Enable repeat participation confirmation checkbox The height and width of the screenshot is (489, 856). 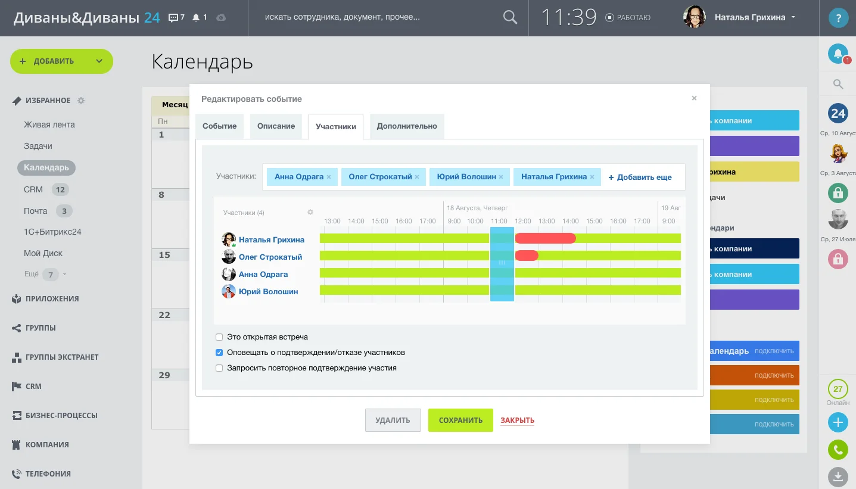tap(219, 368)
